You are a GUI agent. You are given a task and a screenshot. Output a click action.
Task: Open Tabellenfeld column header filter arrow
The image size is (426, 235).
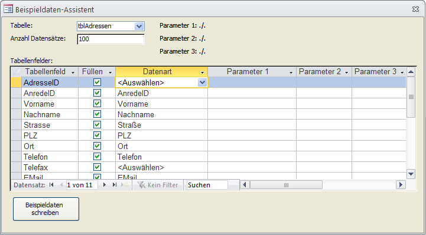(73, 72)
